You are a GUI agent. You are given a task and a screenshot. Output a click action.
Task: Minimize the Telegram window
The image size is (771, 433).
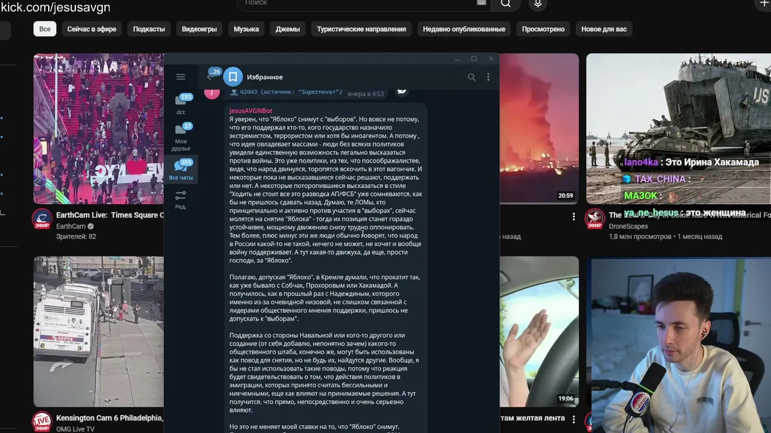[457, 59]
